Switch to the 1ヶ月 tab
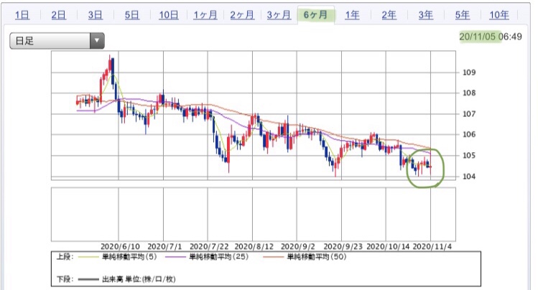This screenshot has height=290, width=538. click(205, 15)
